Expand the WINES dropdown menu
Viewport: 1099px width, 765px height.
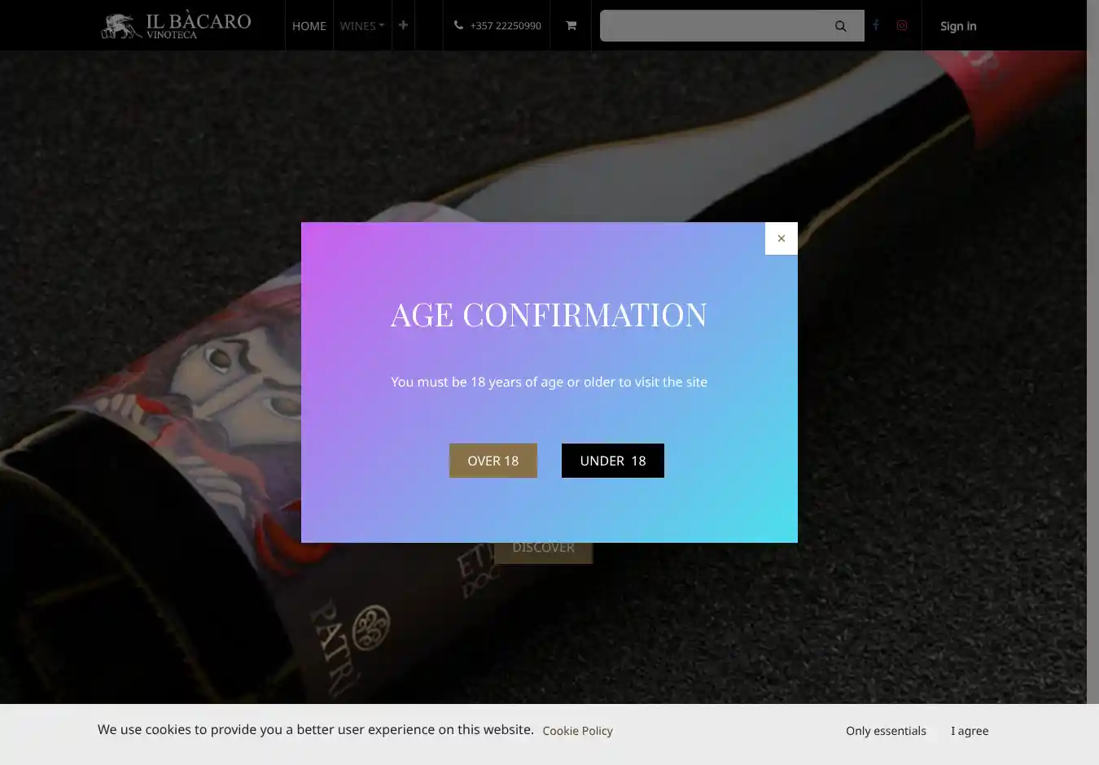click(x=362, y=26)
